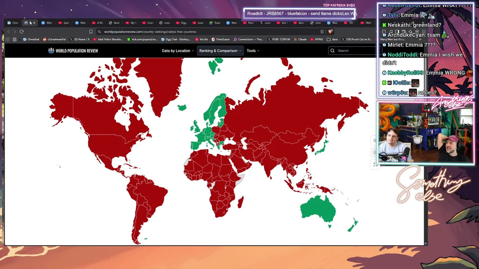This screenshot has height=269, width=479.
Task: Switch to the Bigg YouTube tab
Action: pos(181,23)
